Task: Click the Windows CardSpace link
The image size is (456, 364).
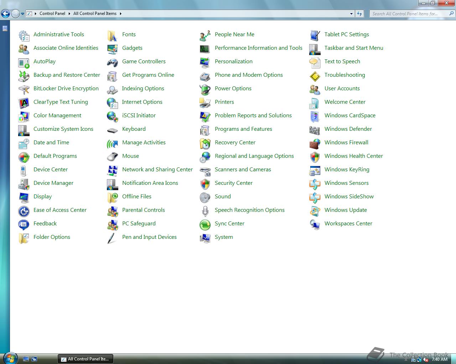Action: (x=350, y=116)
